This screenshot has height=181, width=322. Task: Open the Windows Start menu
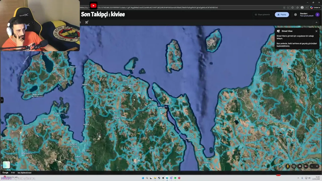point(143,178)
